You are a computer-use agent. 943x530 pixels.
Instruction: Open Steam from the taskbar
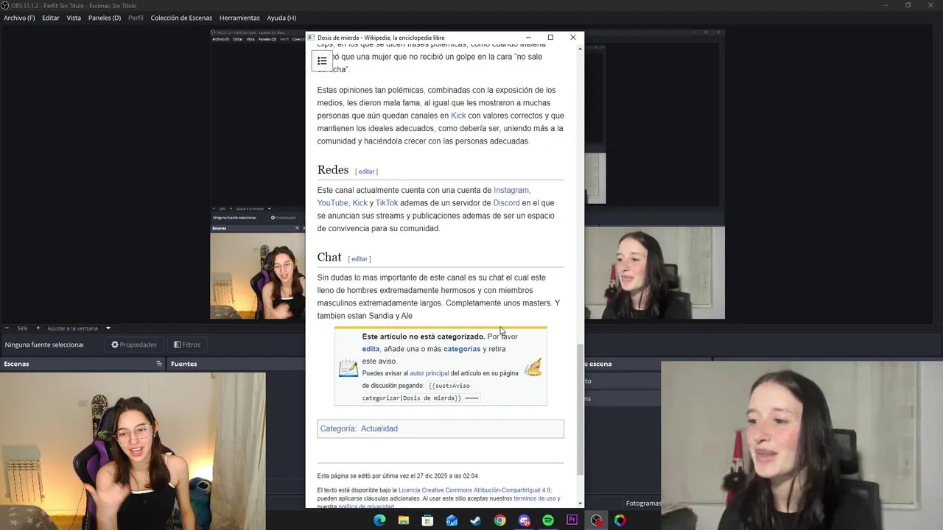(476, 520)
